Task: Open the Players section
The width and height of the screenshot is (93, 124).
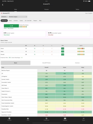Action: click(35, 21)
